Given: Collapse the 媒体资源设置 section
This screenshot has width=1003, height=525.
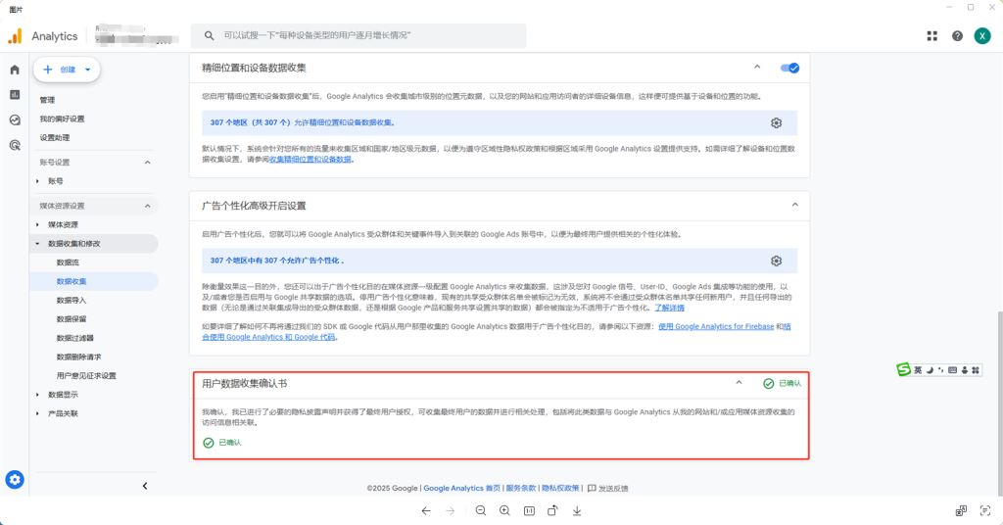Looking at the screenshot, I should click(x=147, y=206).
